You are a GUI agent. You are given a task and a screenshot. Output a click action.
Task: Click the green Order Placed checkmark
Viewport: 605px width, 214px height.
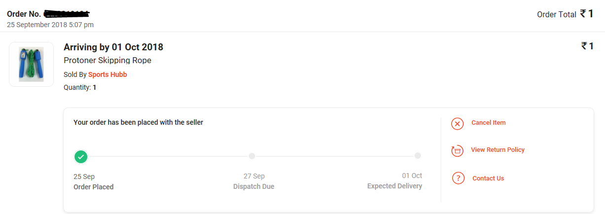[x=81, y=157]
